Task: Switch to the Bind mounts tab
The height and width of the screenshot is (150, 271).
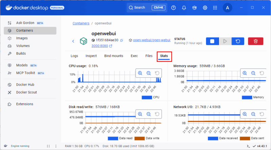Action: (114, 56)
